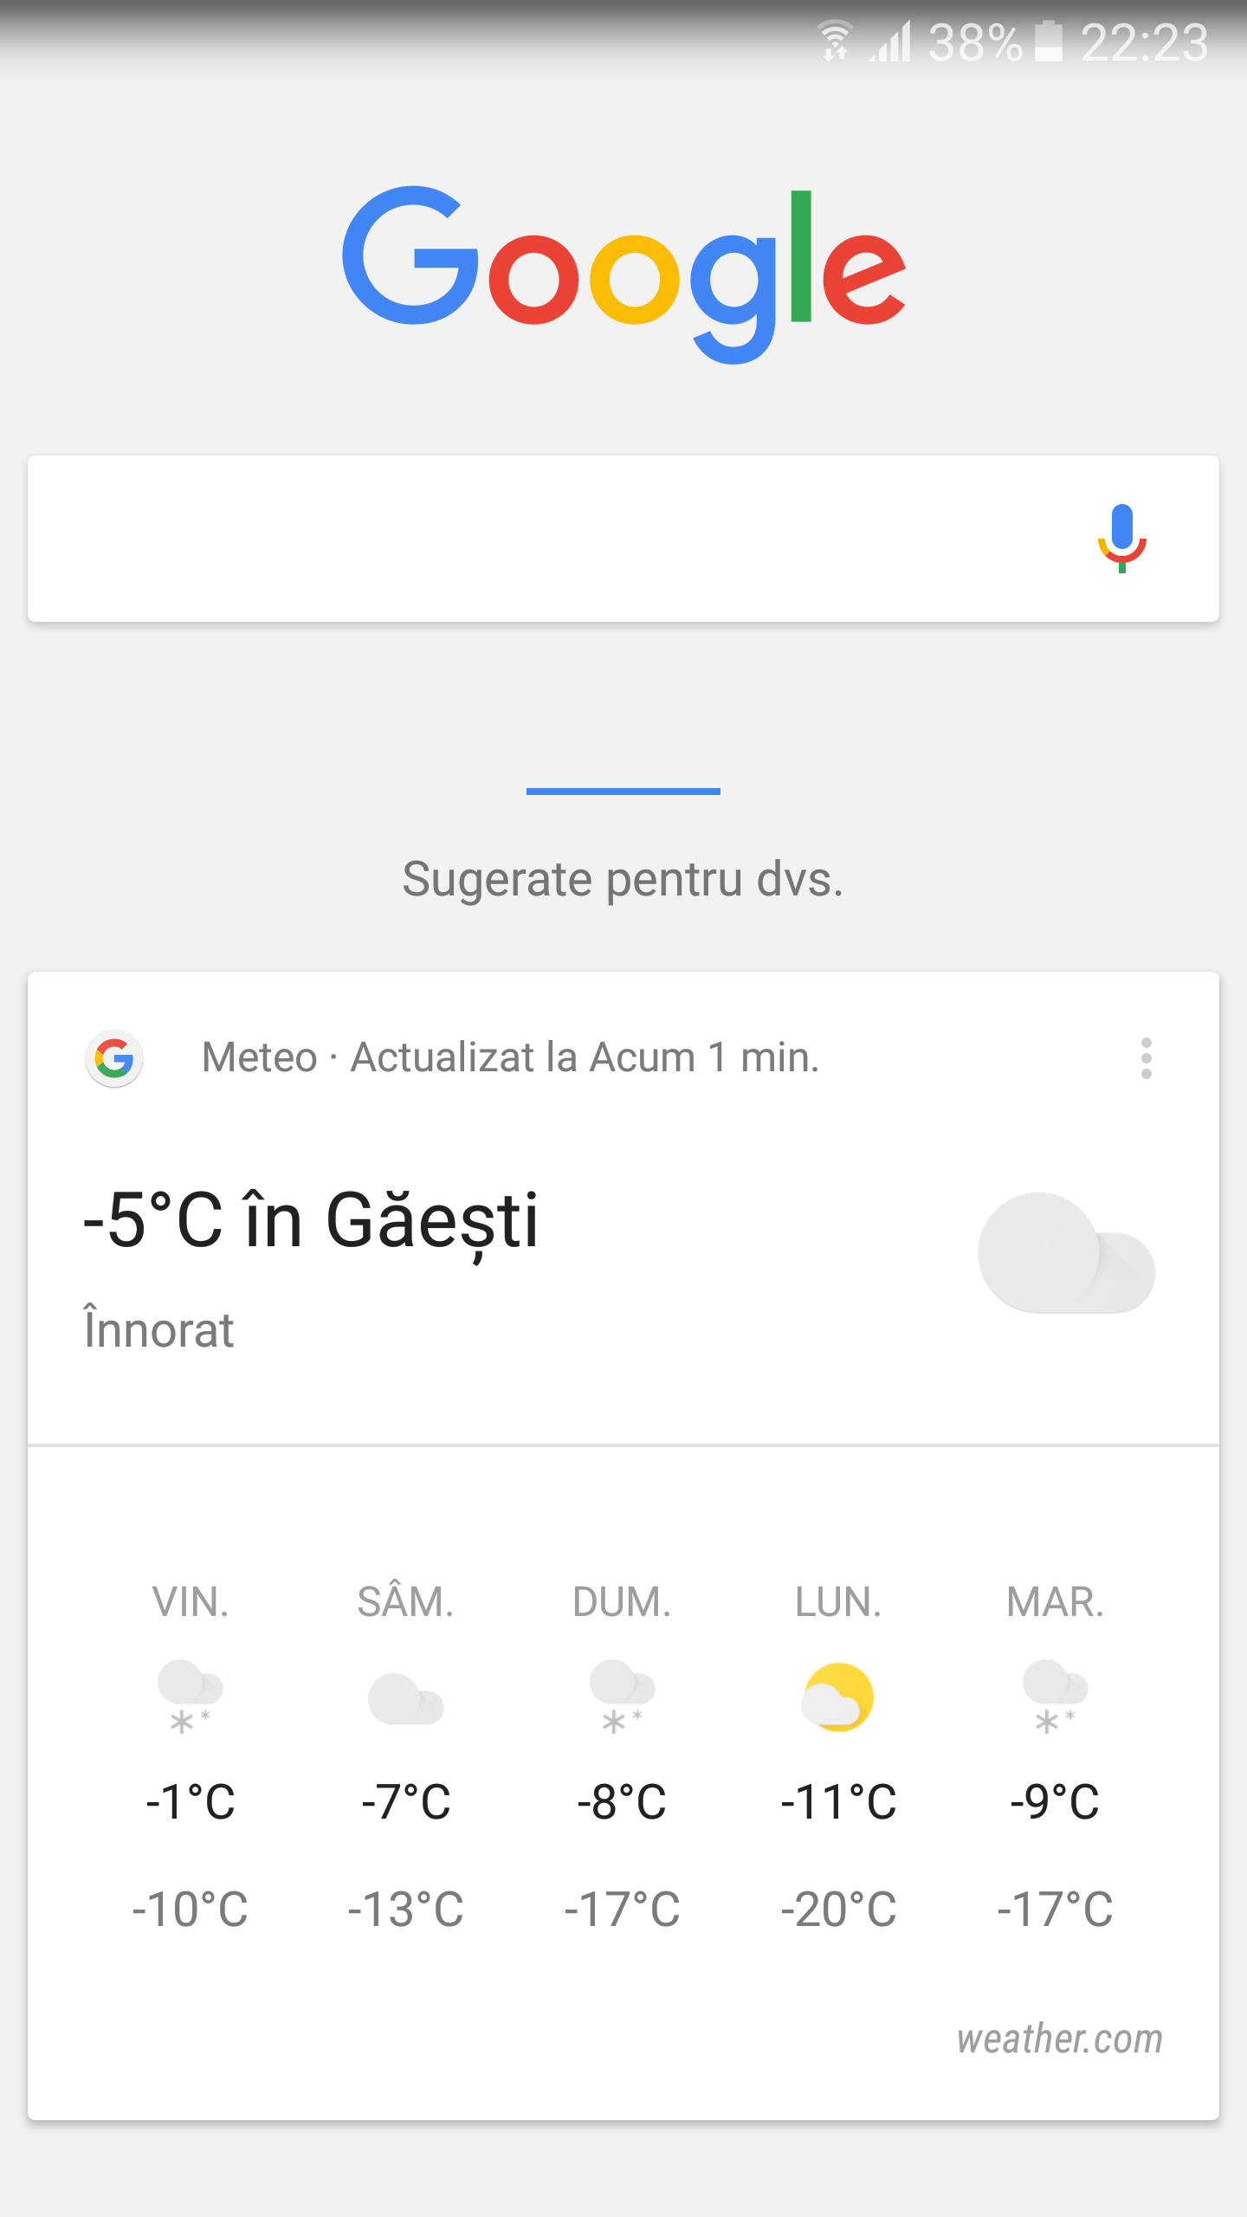Select the LUN. day label

pyautogui.click(x=838, y=1602)
